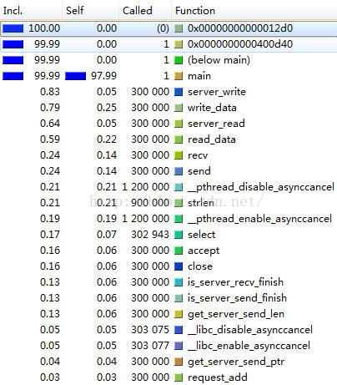Screen dimensions: 337x385
Task: Click the 97.99 Self value for main
Action: point(103,76)
